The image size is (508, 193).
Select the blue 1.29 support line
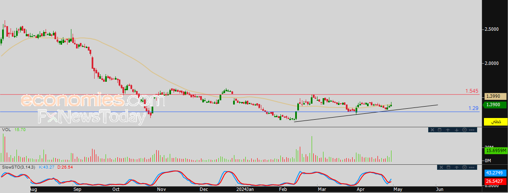[241, 112]
